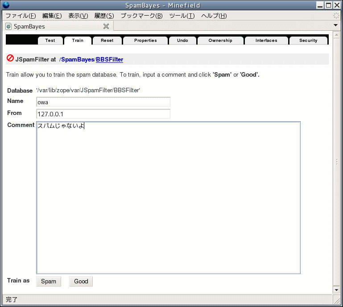Image resolution: width=343 pixels, height=307 pixels.
Task: Click the SpamBayes tab favicon
Action: pyautogui.click(x=8, y=26)
